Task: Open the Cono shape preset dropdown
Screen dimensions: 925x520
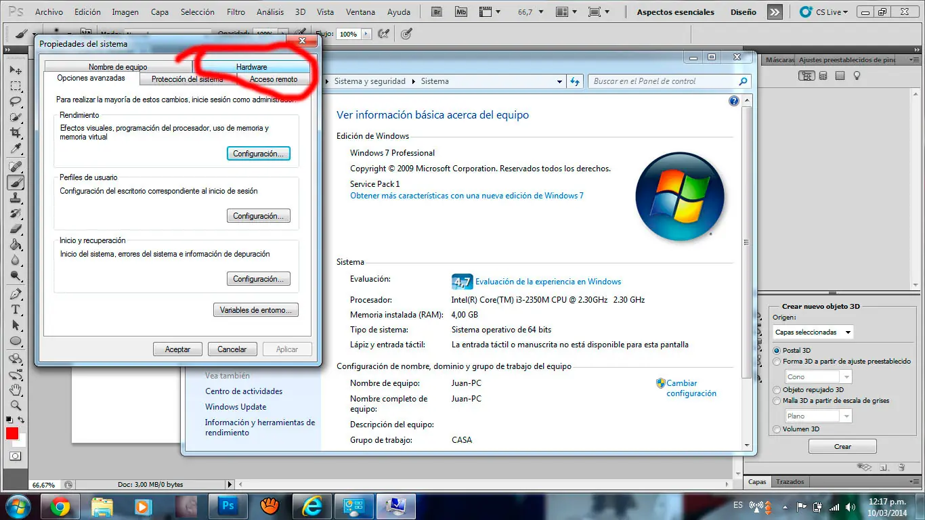Action: point(819,377)
